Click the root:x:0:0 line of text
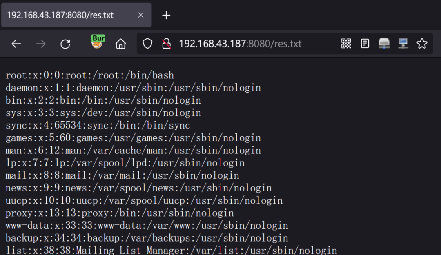441x255 pixels. [x=90, y=75]
